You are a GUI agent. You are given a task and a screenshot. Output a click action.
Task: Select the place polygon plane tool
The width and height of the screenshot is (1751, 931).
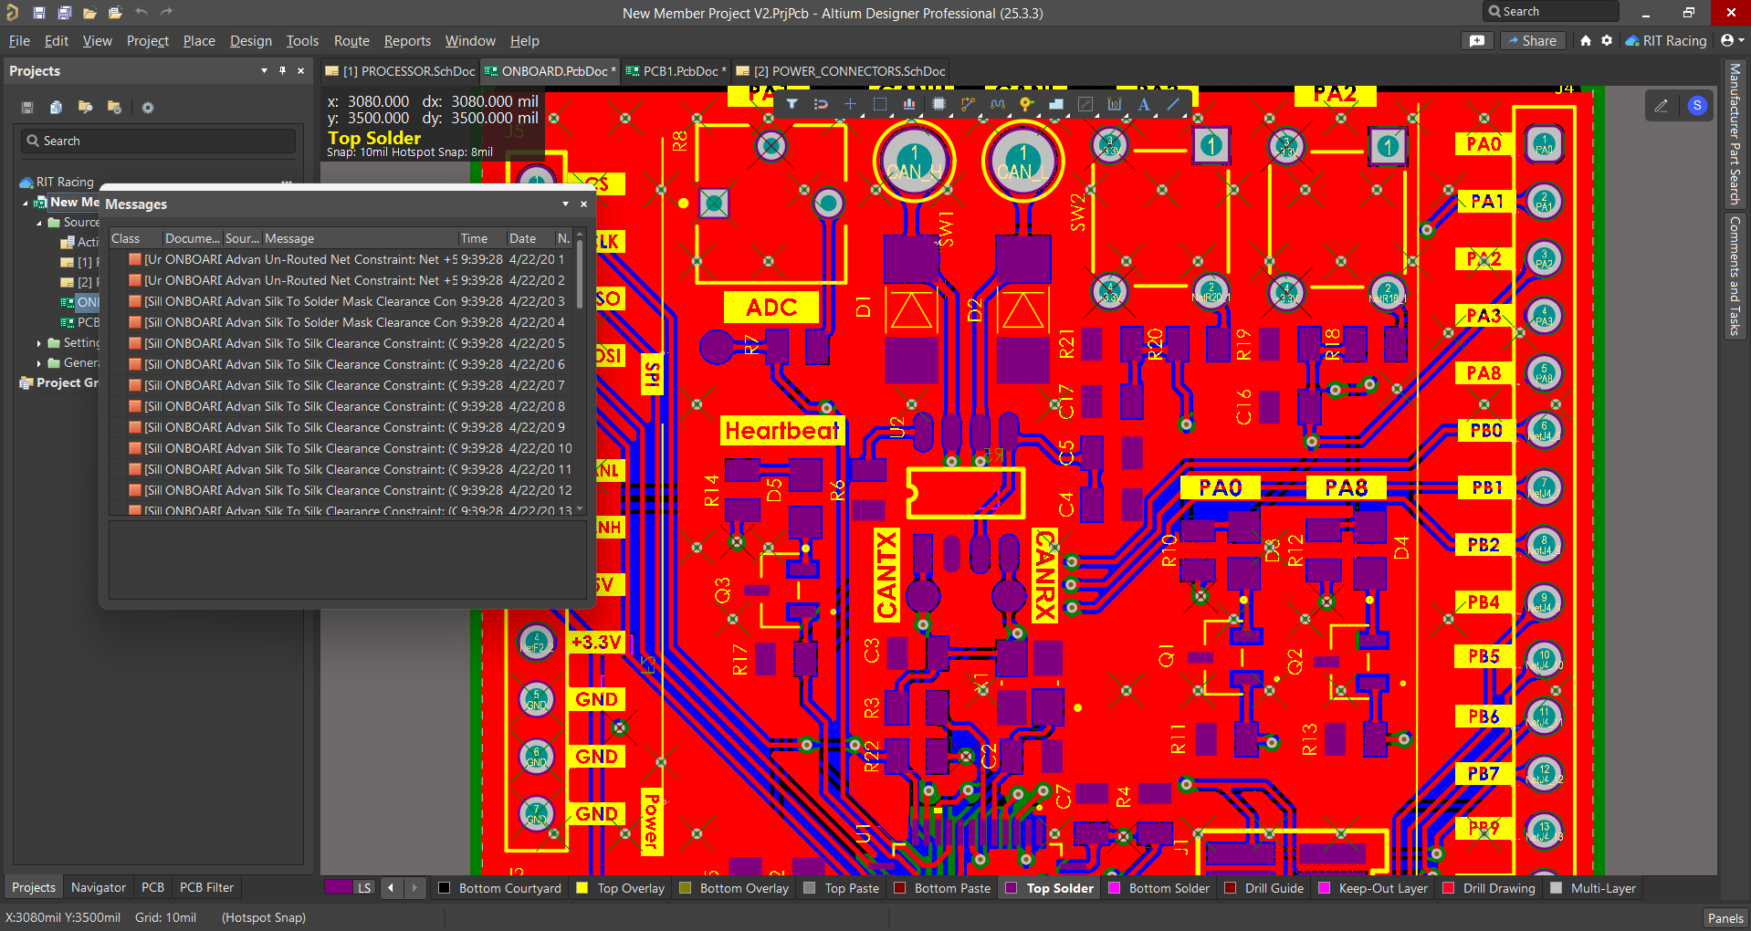coord(1056,104)
